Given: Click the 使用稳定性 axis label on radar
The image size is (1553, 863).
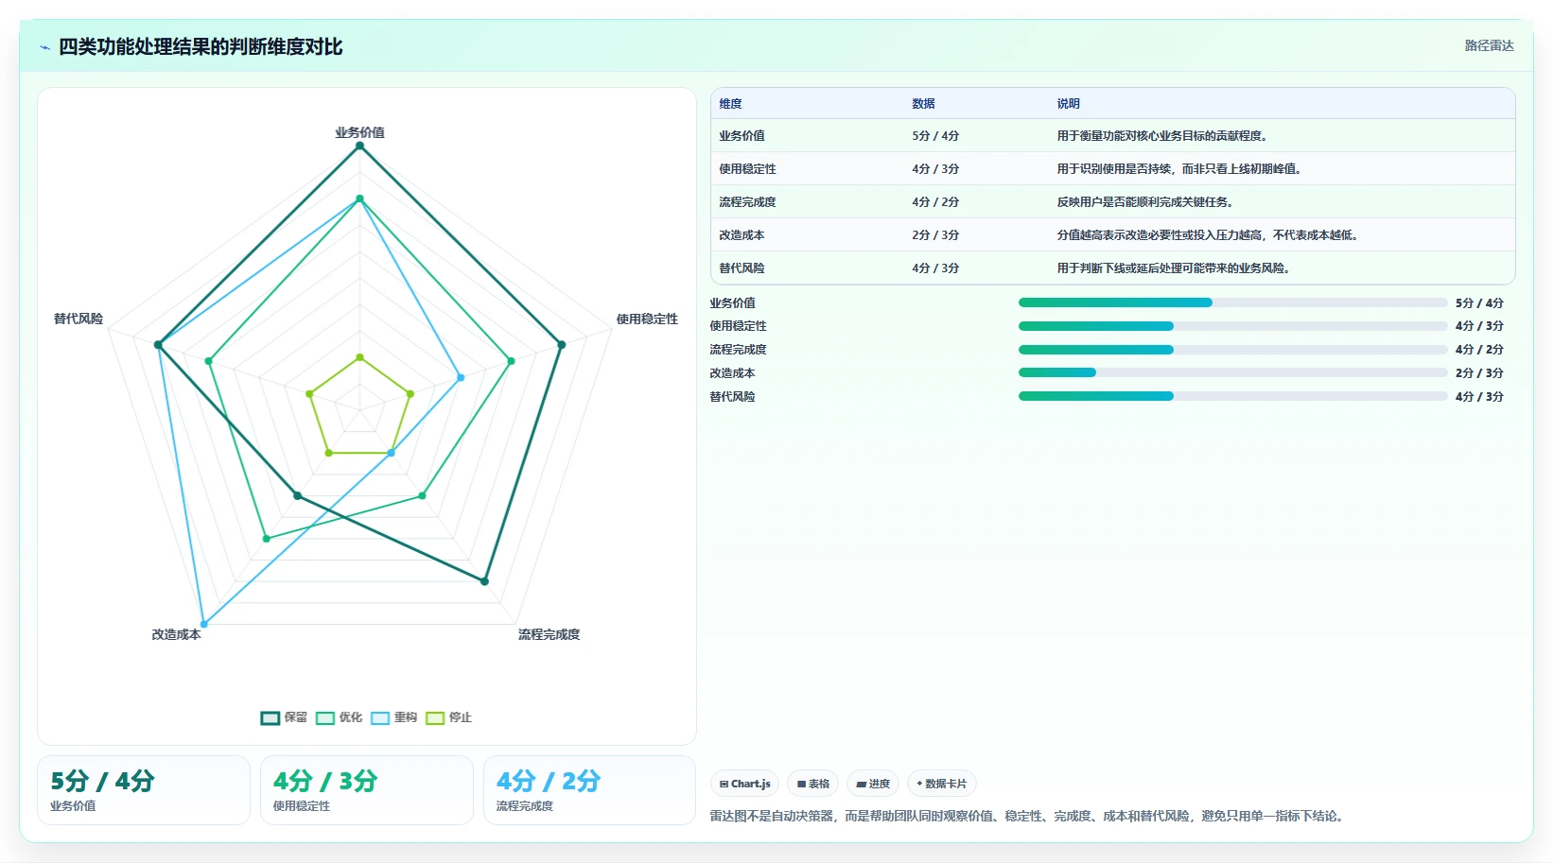Looking at the screenshot, I should pos(647,319).
